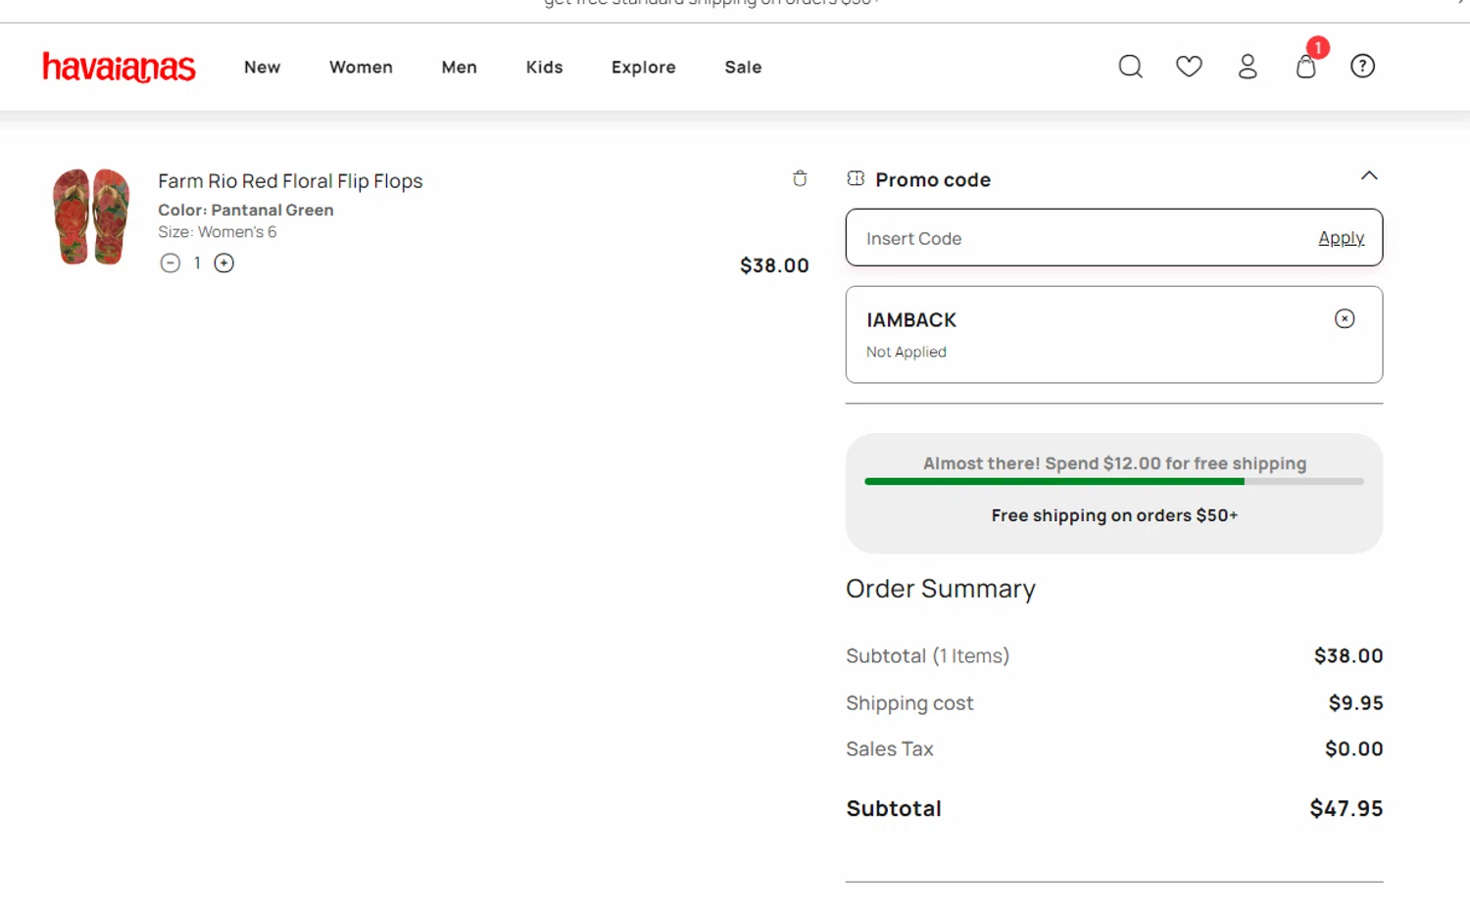This screenshot has height=911, width=1470.
Task: Open the Kids menu
Action: pyautogui.click(x=544, y=67)
